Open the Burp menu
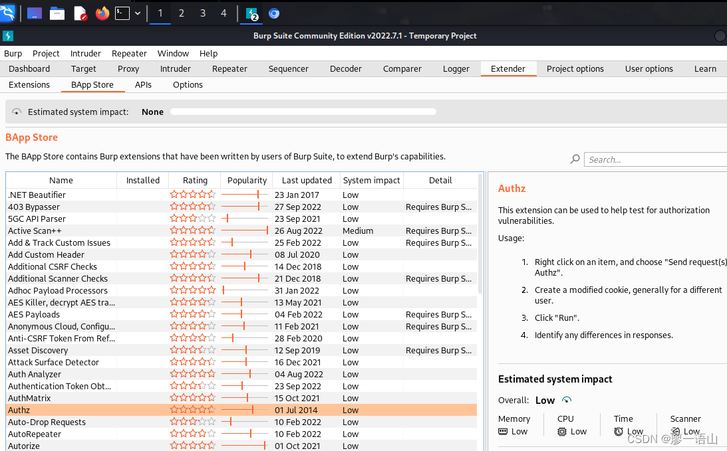Screen dimensions: 727x451 tap(13, 53)
